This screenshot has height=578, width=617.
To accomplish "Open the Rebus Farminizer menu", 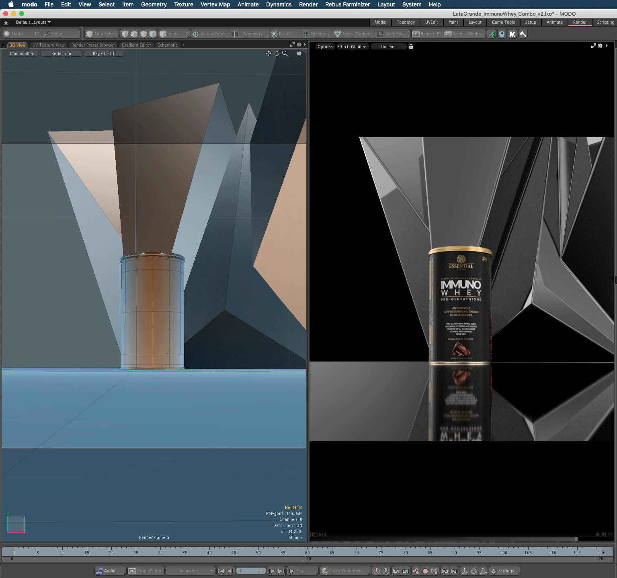I will [x=347, y=4].
